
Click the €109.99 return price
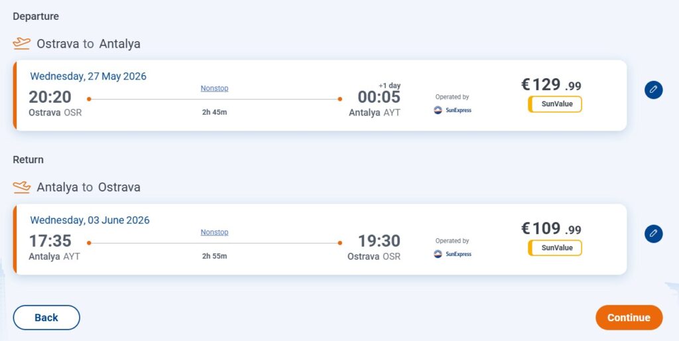pyautogui.click(x=551, y=229)
